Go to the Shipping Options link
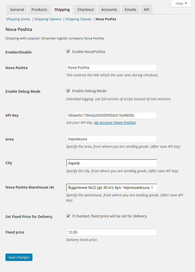The image size is (195, 272). point(48,19)
